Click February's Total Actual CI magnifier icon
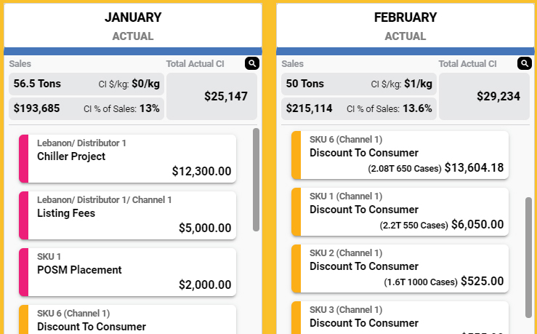Screen dimensions: 537x334 click(524, 64)
